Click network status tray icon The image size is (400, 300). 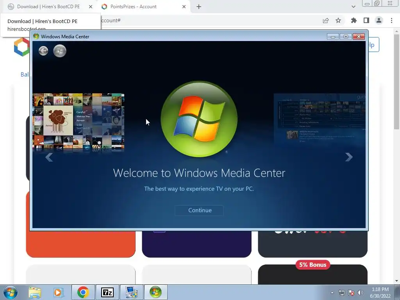click(x=341, y=293)
